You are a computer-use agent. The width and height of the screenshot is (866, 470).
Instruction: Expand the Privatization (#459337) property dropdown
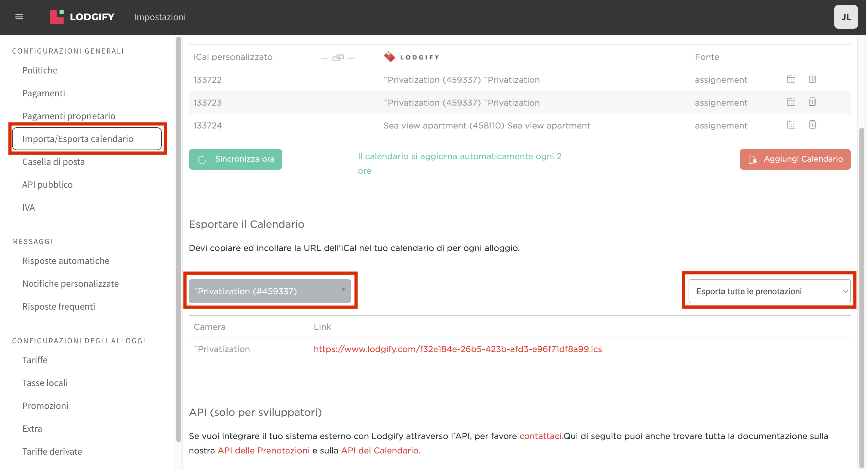coord(270,291)
